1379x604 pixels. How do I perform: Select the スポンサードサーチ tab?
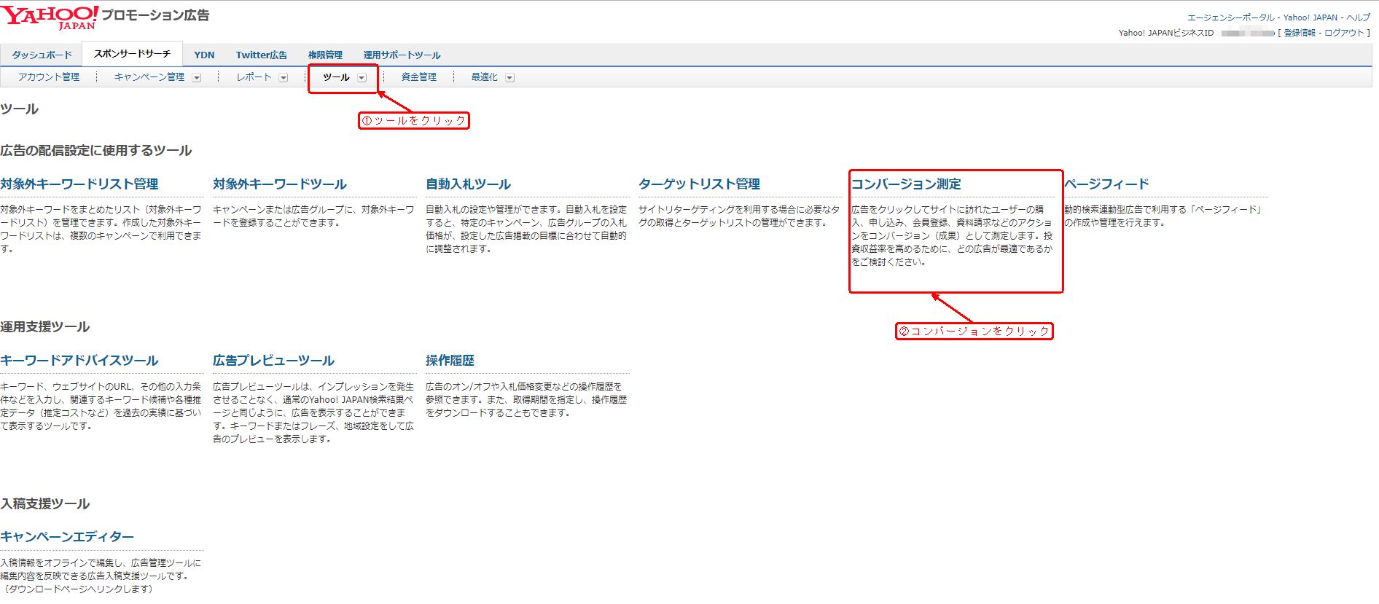click(x=132, y=54)
